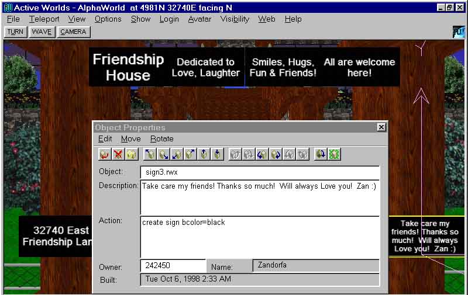Click the Name field showing Zandorfa
Image resolution: width=468 pixels, height=295 pixels.
click(316, 265)
